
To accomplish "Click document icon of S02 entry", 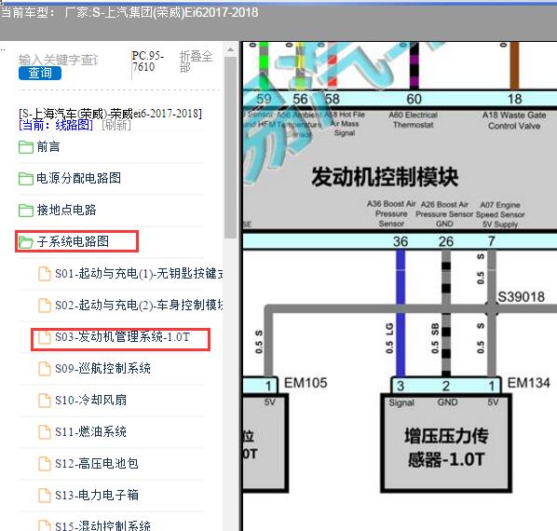I will click(x=45, y=306).
